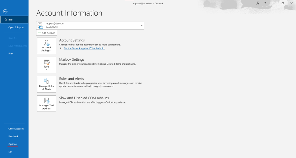296x158 pixels.
Task: Select Feedback in the sidebar
Action: [x=13, y=136]
